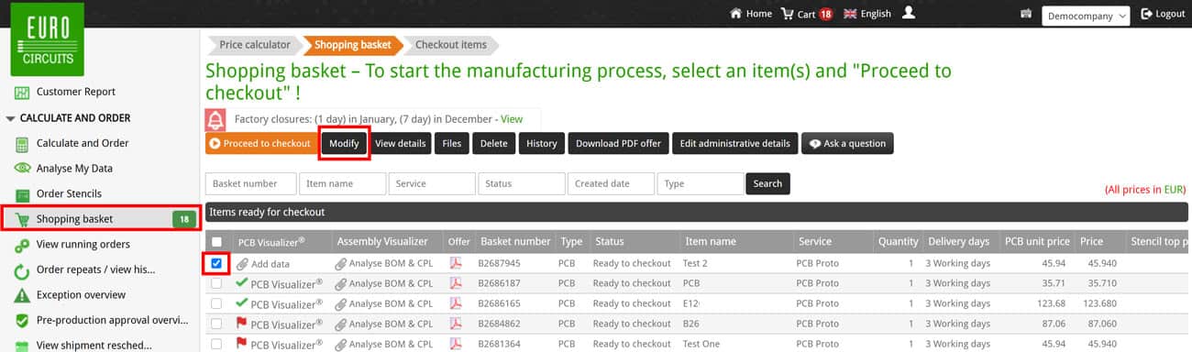Click Add data paperclip for Test 2
Viewport: 1192px width, 352px height.
242,263
